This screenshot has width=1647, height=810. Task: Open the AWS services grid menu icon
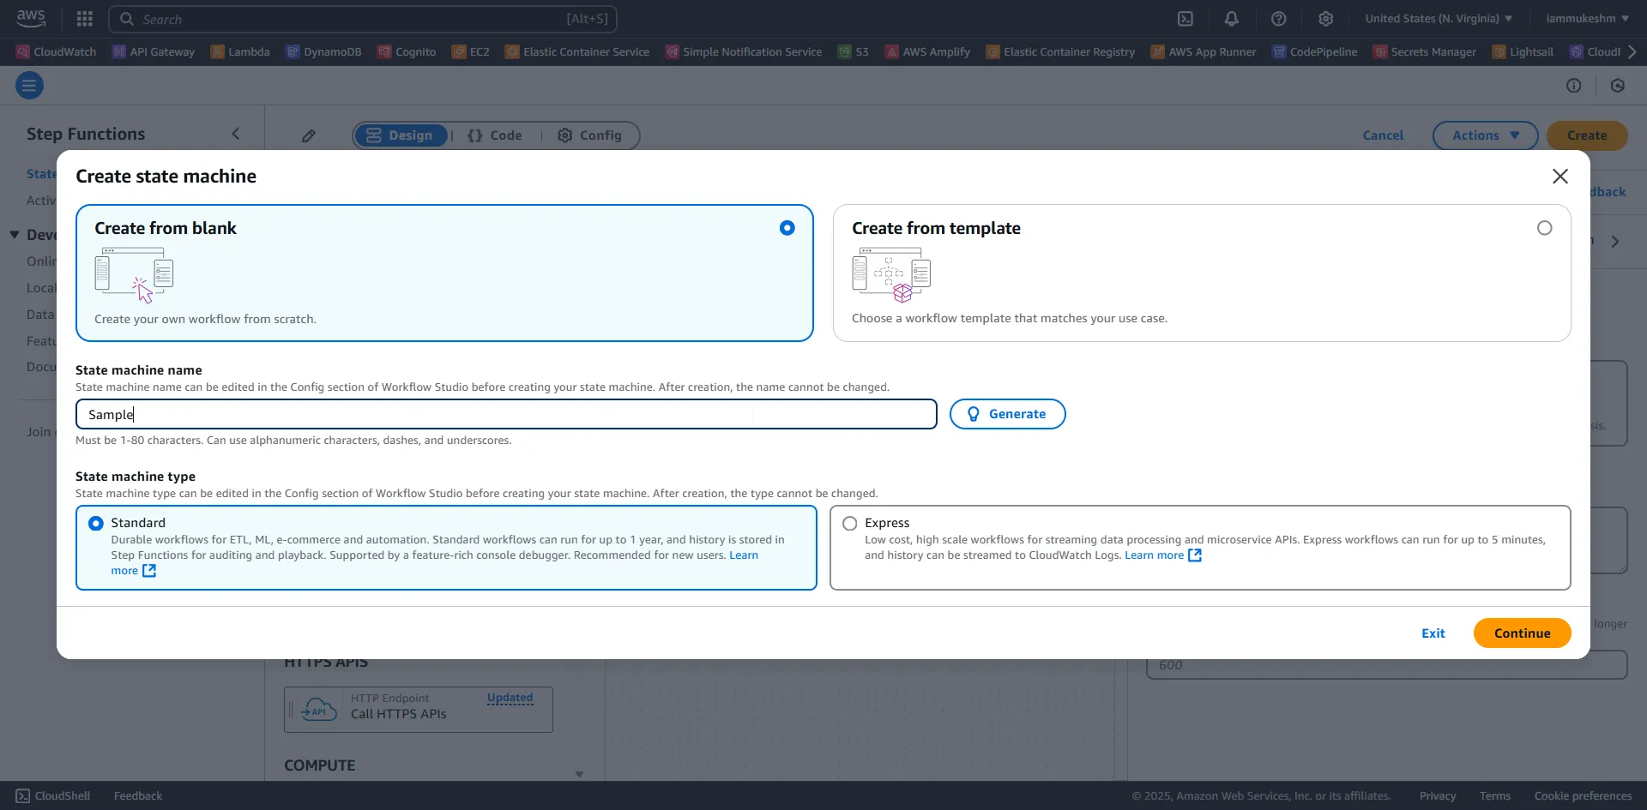(84, 19)
